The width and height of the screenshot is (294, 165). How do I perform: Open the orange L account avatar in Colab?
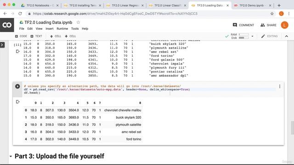click(x=284, y=25)
